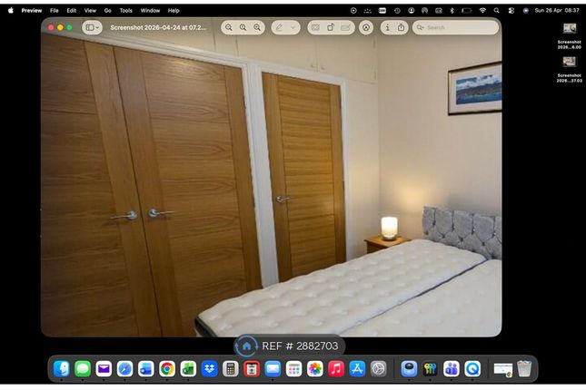
Task: Open the Tools menu
Action: [x=125, y=11]
